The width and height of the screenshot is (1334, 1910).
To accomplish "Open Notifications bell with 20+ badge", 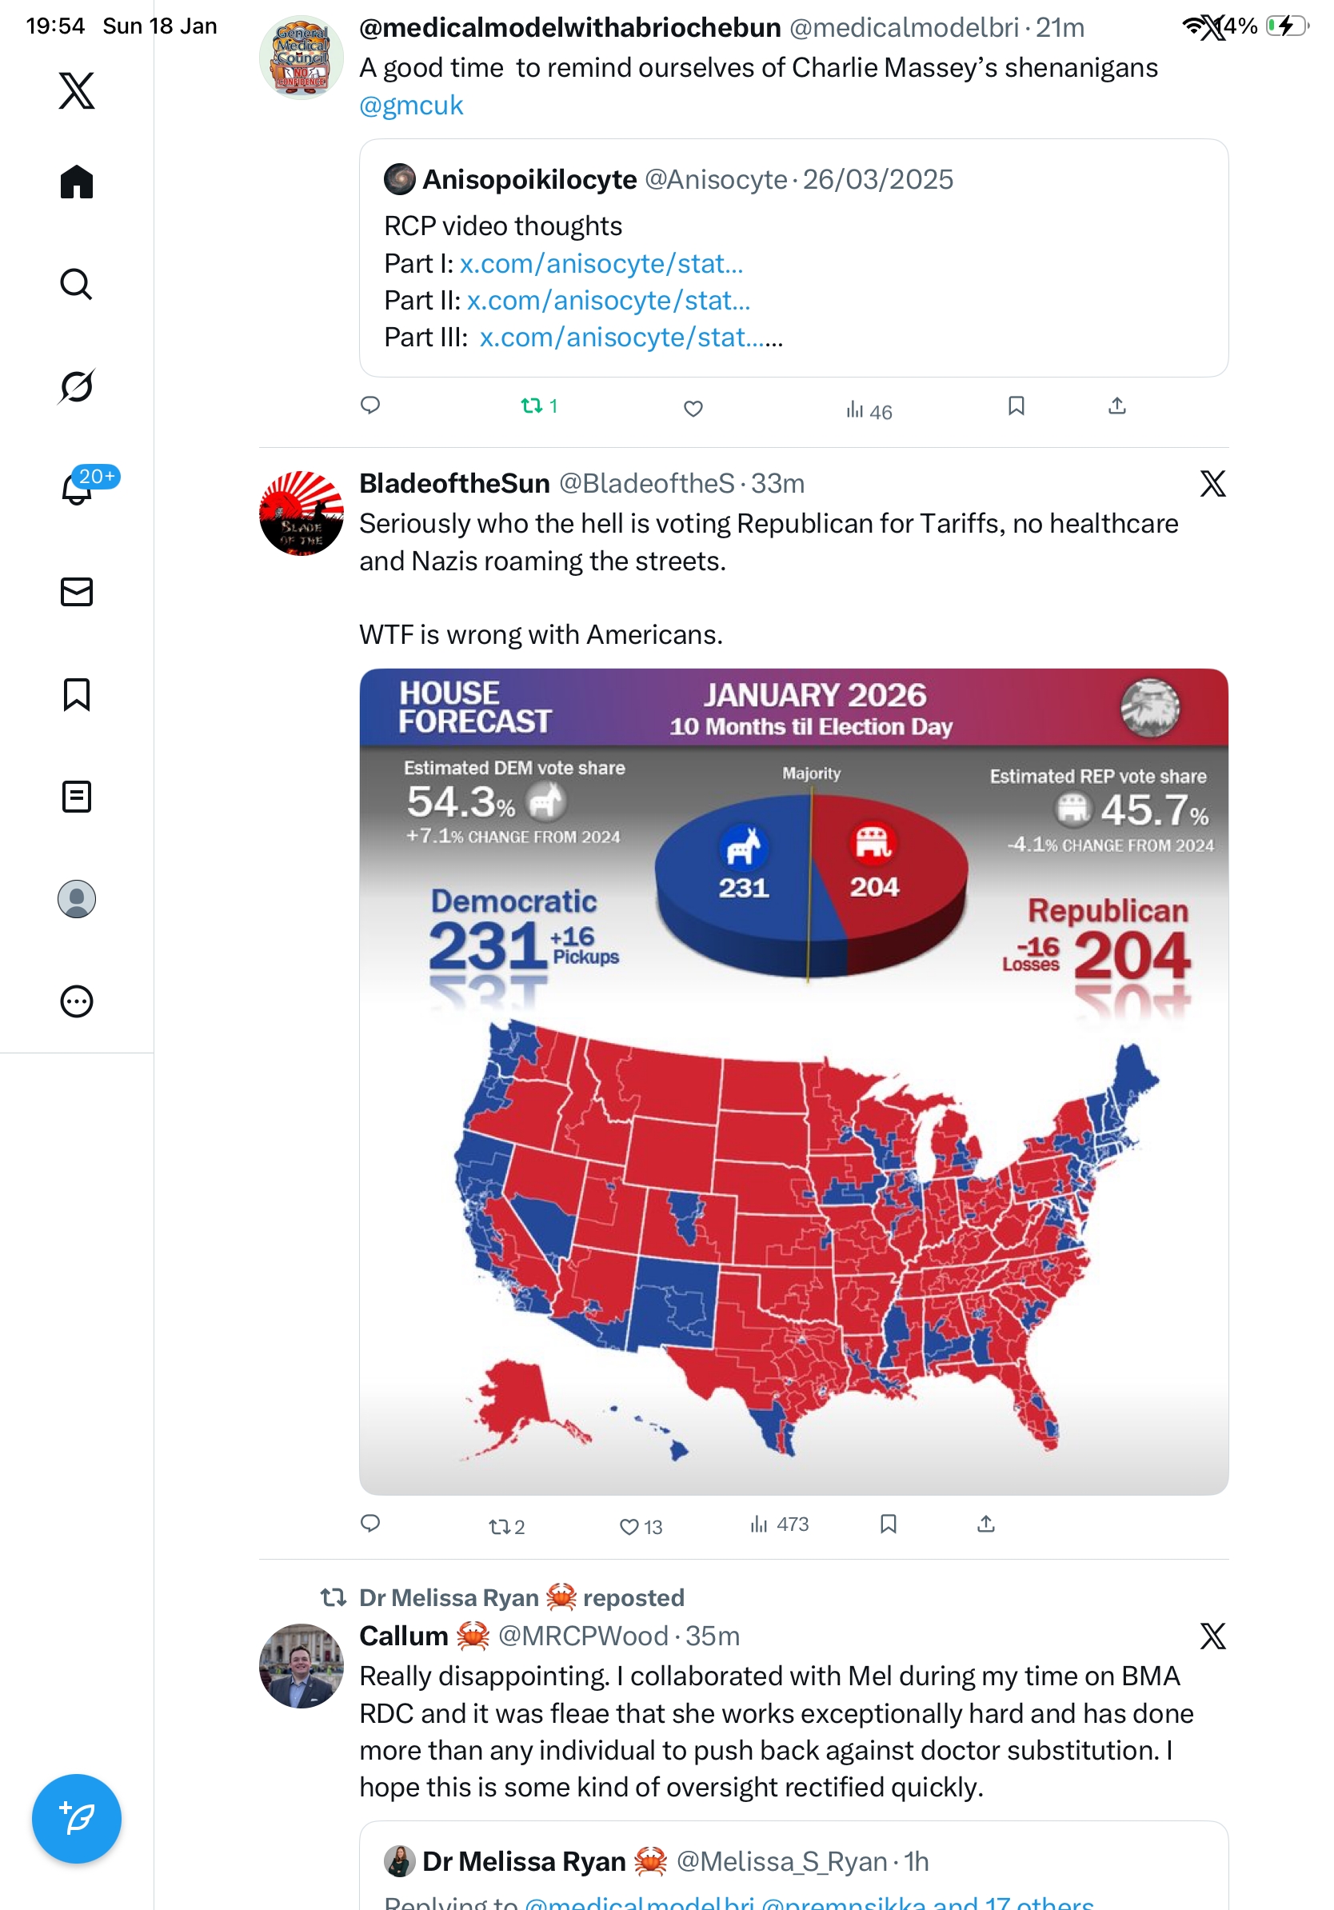I will point(77,489).
